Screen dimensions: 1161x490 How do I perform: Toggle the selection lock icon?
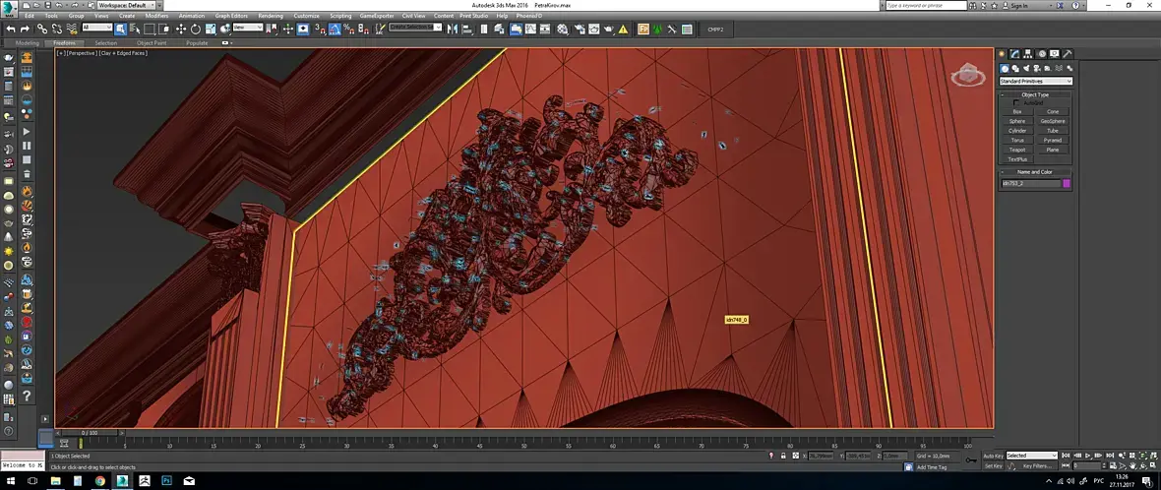[783, 456]
